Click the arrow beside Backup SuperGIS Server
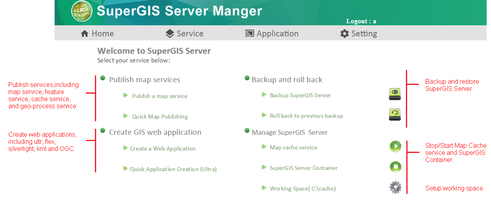Image resolution: width=491 pixels, height=209 pixels. point(264,94)
